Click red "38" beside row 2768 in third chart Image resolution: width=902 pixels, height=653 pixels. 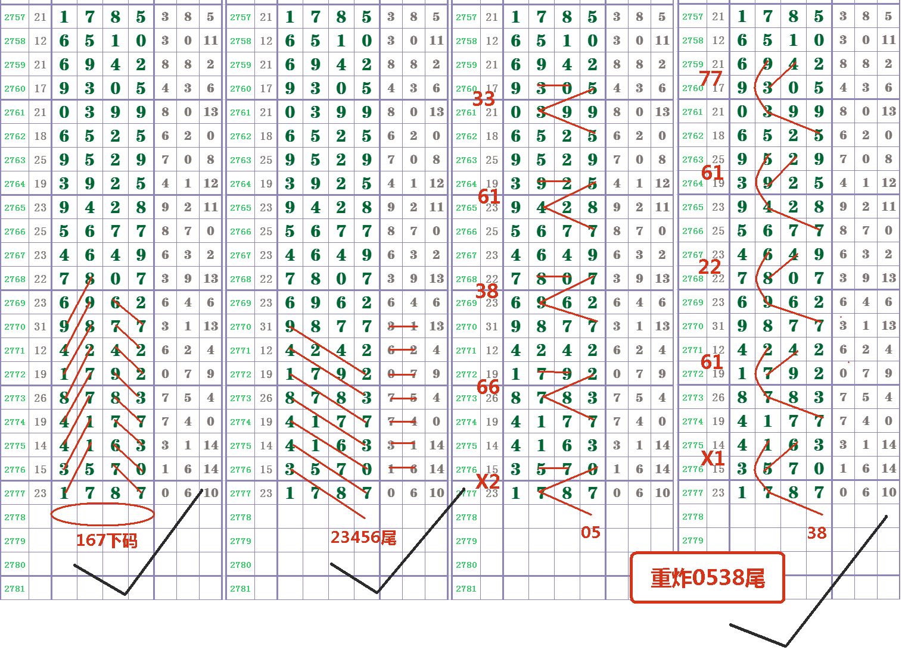[487, 291]
